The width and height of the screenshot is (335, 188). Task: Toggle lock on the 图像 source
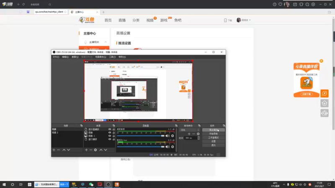click(113, 132)
